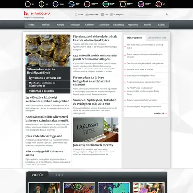Switch to the Legolvasottabb tab
Image resolution: width=193 pixels, height=193 pixels.
(x=157, y=38)
